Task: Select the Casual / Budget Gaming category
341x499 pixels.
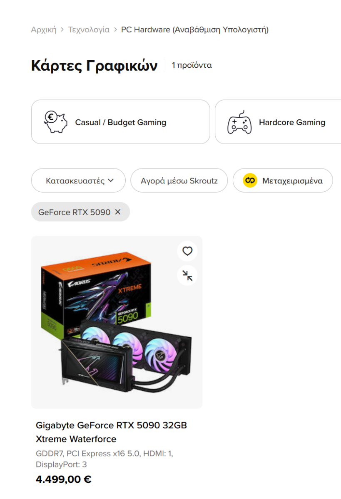Action: (x=120, y=122)
